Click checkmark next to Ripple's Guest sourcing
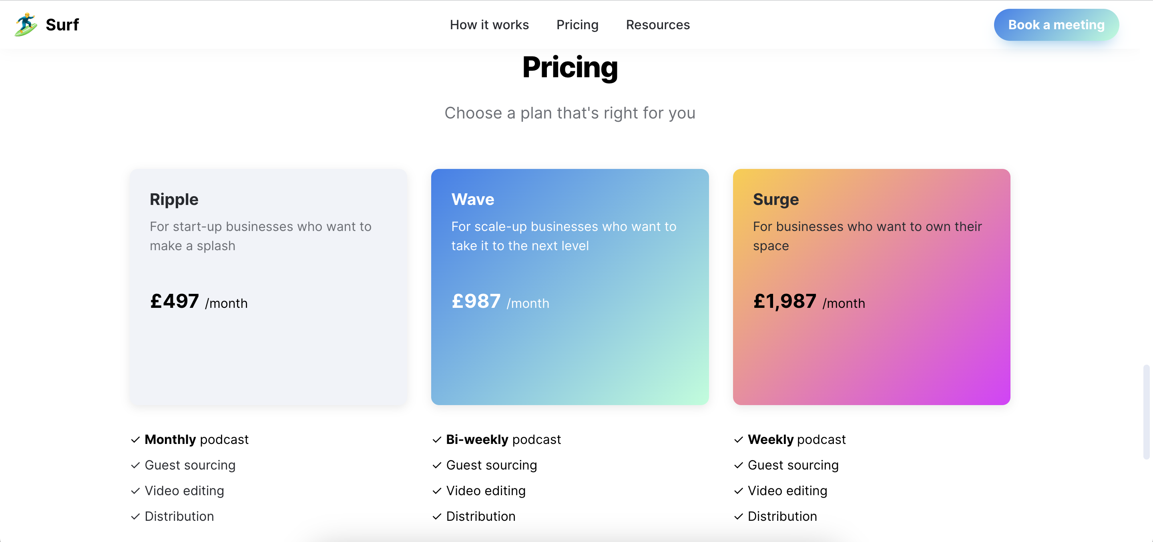Image resolution: width=1153 pixels, height=542 pixels. pos(135,466)
